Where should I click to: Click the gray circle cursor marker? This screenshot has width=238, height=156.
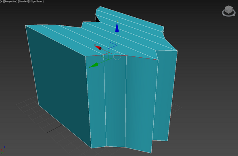(117, 56)
